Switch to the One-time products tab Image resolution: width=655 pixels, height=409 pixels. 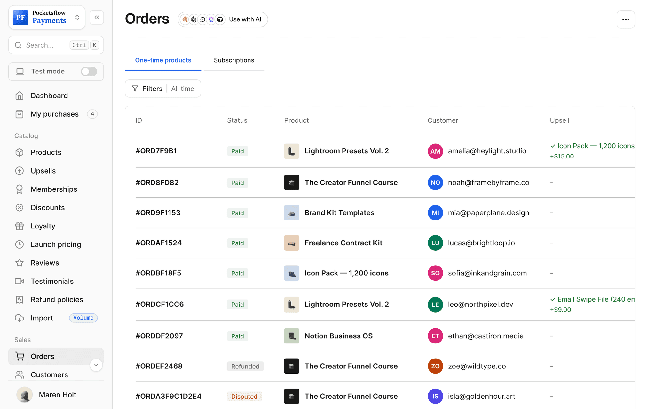point(163,60)
